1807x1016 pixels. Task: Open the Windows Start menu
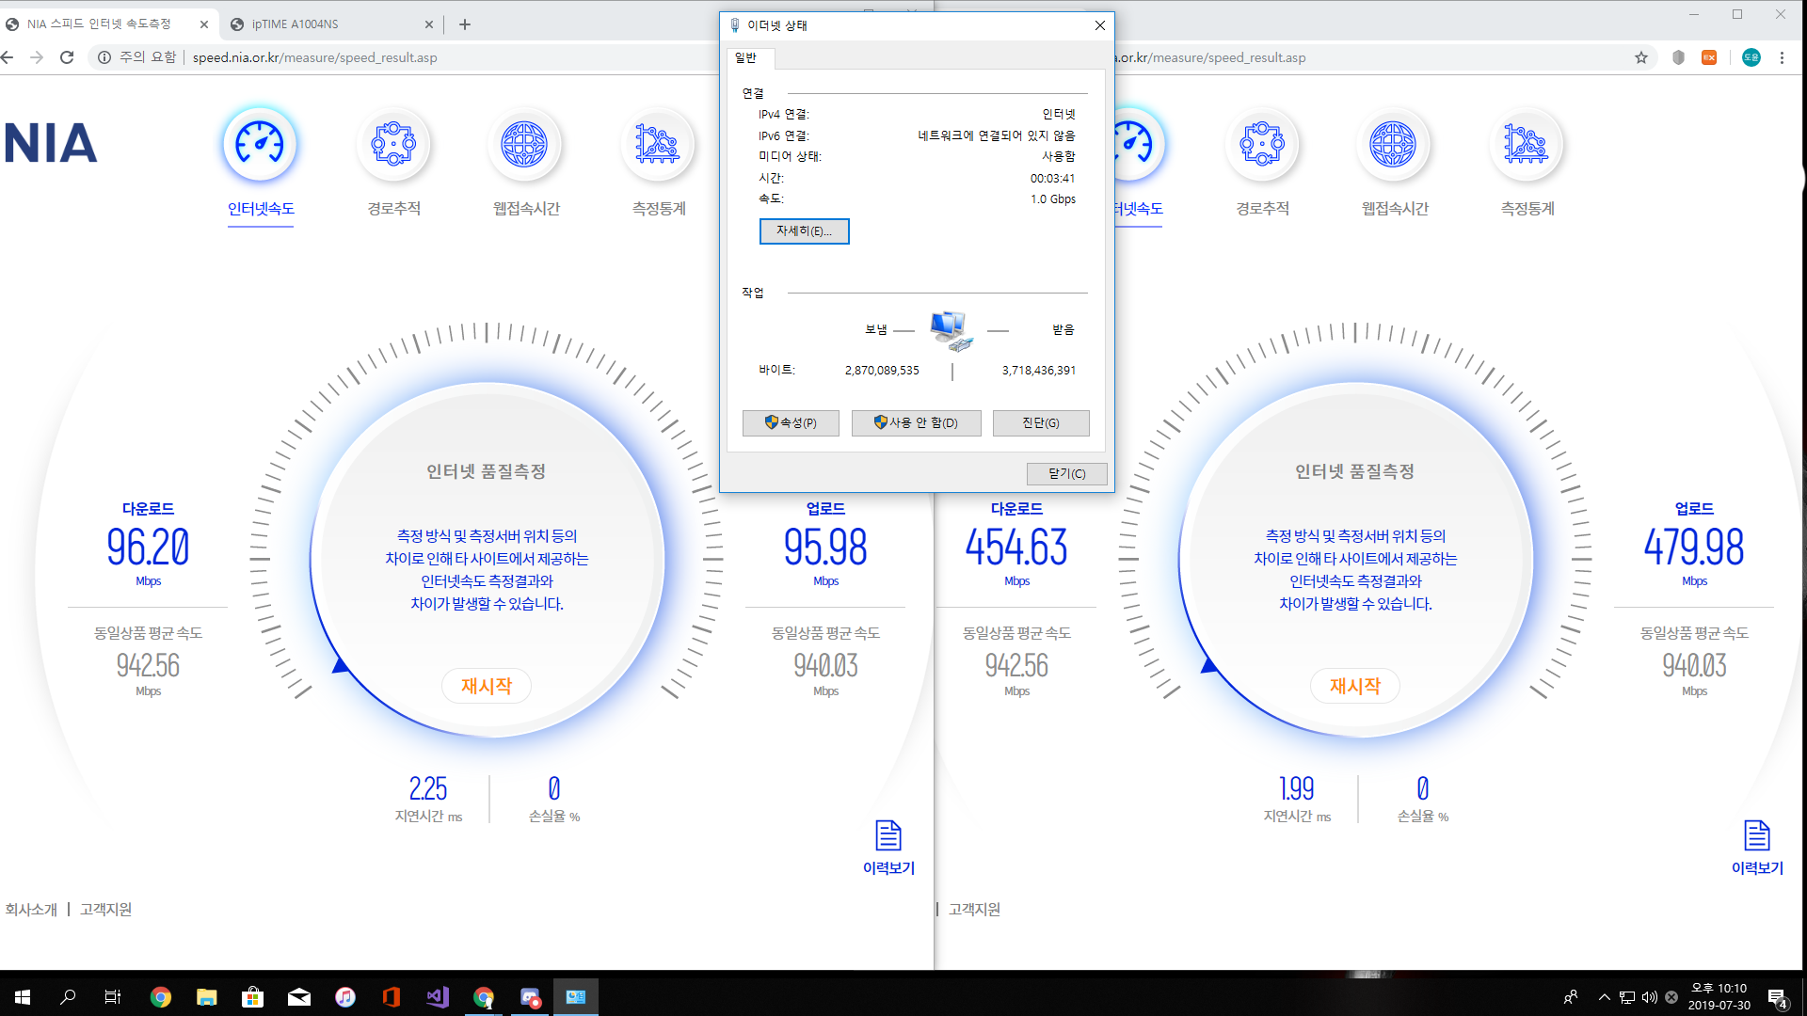23,997
